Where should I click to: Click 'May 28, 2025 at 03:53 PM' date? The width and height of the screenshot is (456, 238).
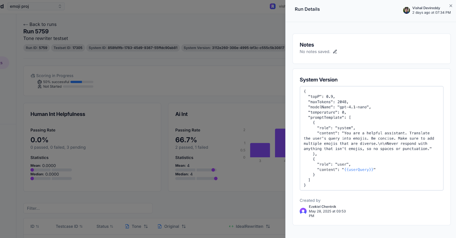tap(327, 214)
